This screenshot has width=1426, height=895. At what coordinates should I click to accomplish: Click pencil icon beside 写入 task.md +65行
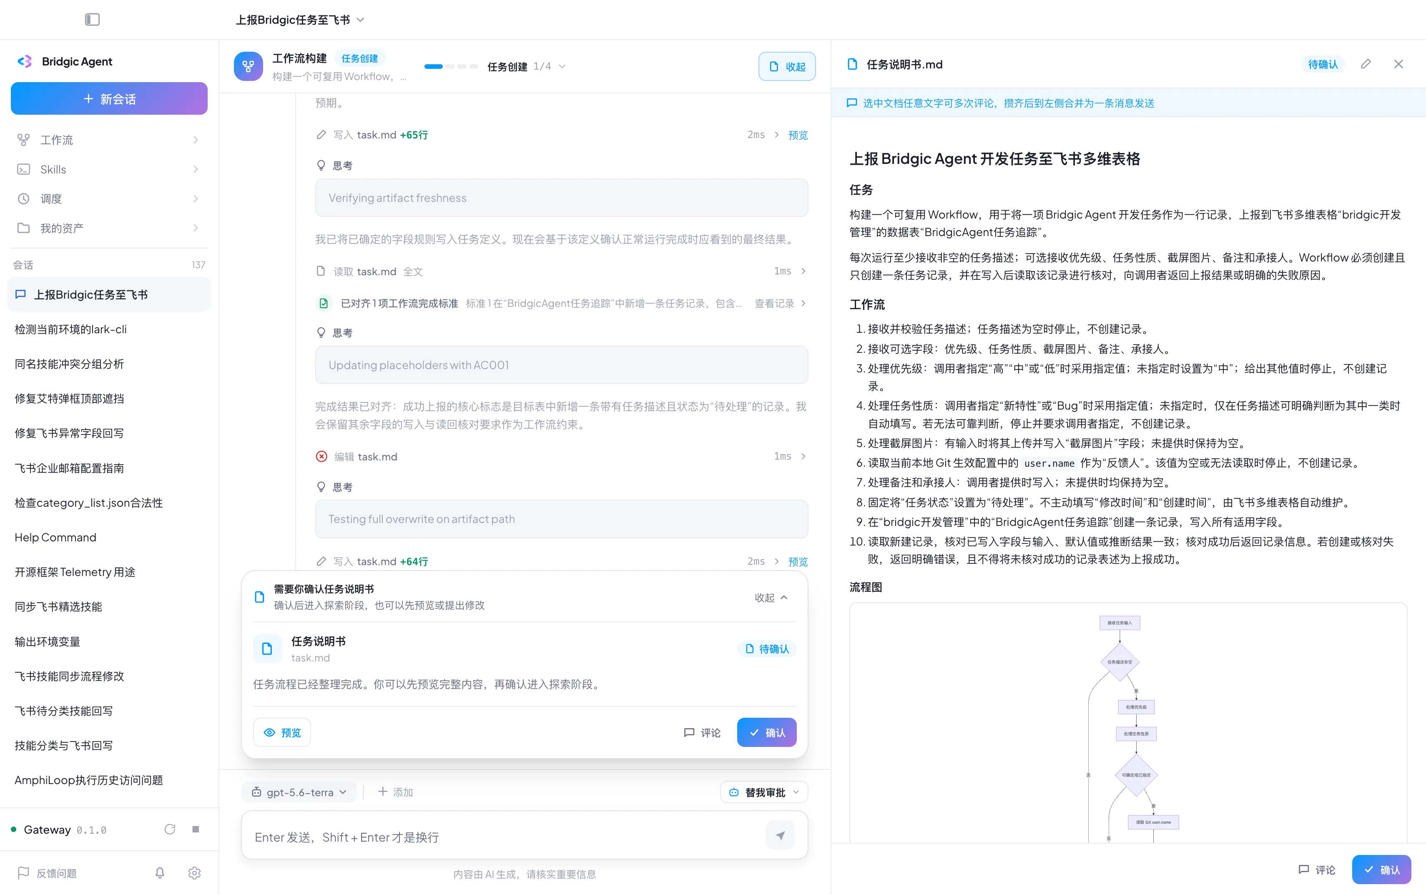point(321,134)
